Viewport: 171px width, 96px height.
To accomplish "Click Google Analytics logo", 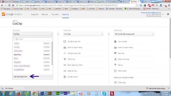I will [12, 14].
